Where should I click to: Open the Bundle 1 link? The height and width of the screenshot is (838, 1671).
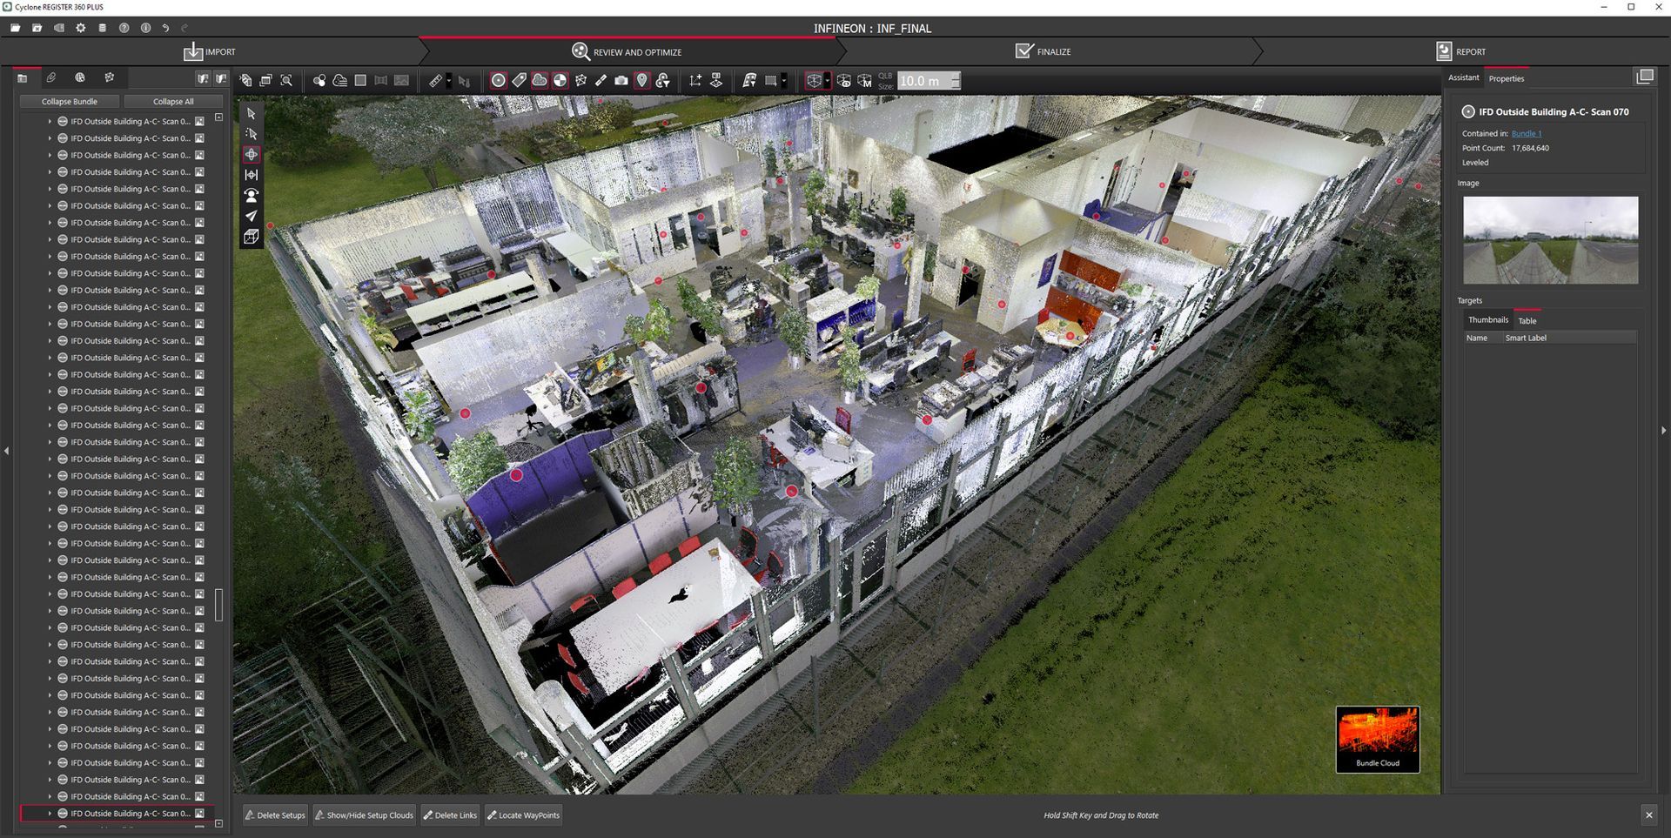tap(1527, 134)
